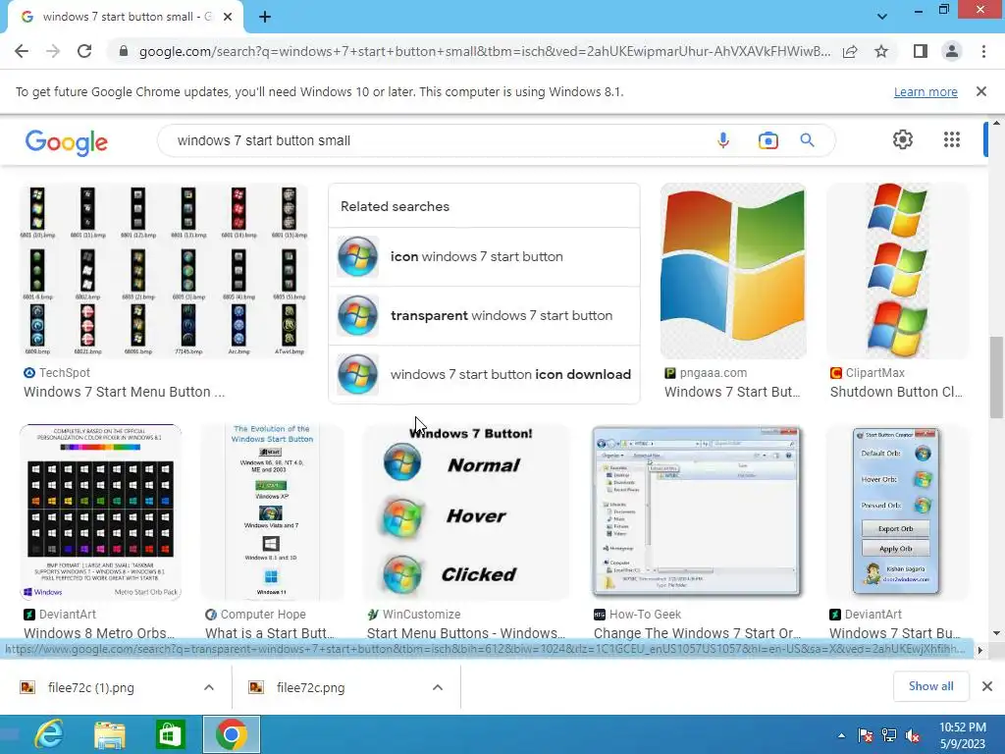Expand options for filee72c.png download
The width and height of the screenshot is (1005, 754).
click(438, 687)
